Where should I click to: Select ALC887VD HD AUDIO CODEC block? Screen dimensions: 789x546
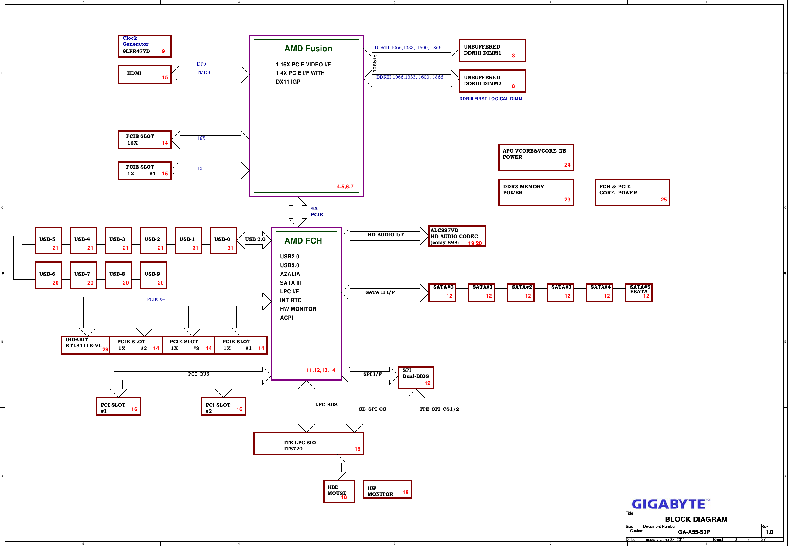tap(457, 236)
